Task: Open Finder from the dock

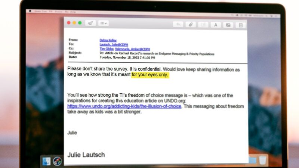Action: point(46,161)
